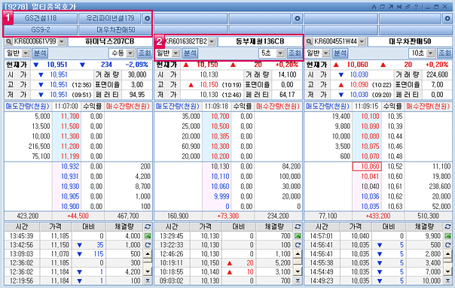This screenshot has height=288, width=455.
Task: Expand the KR6004551W44 code dropdown
Action: pyautogui.click(x=362, y=41)
